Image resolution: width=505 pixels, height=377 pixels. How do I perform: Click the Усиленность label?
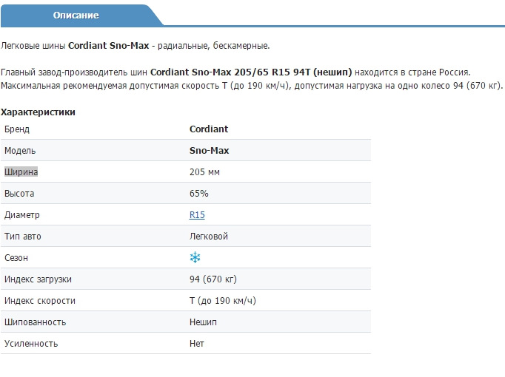(31, 344)
